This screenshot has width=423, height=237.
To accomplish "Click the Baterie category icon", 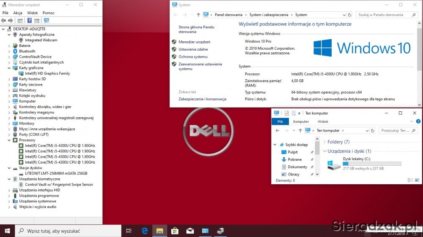I will [15, 46].
